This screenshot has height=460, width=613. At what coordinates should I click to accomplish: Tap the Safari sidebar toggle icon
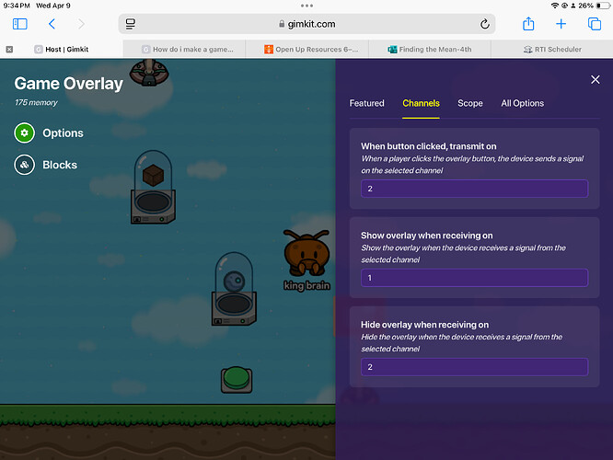point(19,24)
